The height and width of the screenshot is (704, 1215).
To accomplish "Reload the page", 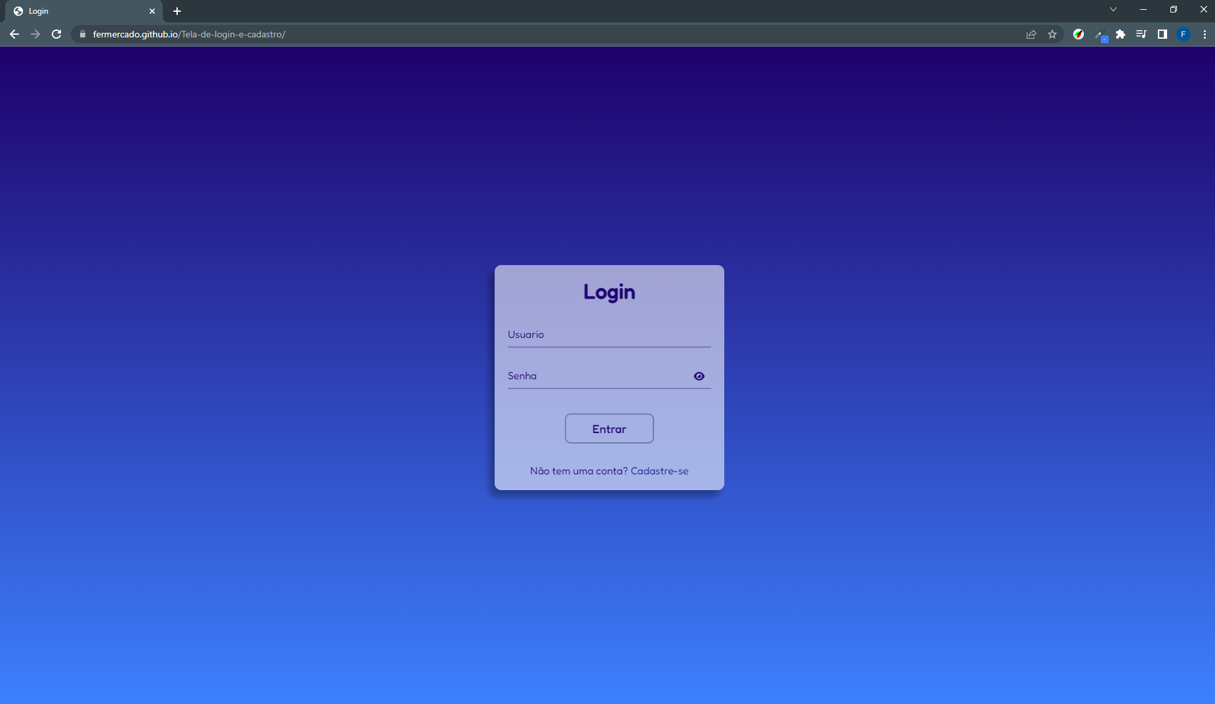I will pyautogui.click(x=56, y=34).
